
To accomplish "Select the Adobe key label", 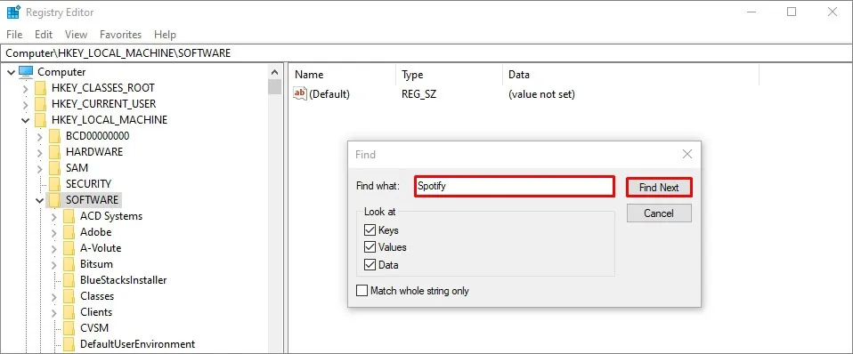I will 96,232.
